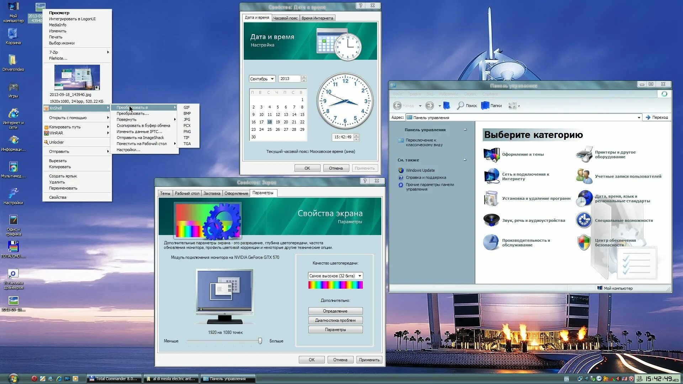Check Оформление decoration tab settings
The height and width of the screenshot is (384, 683).
click(235, 193)
